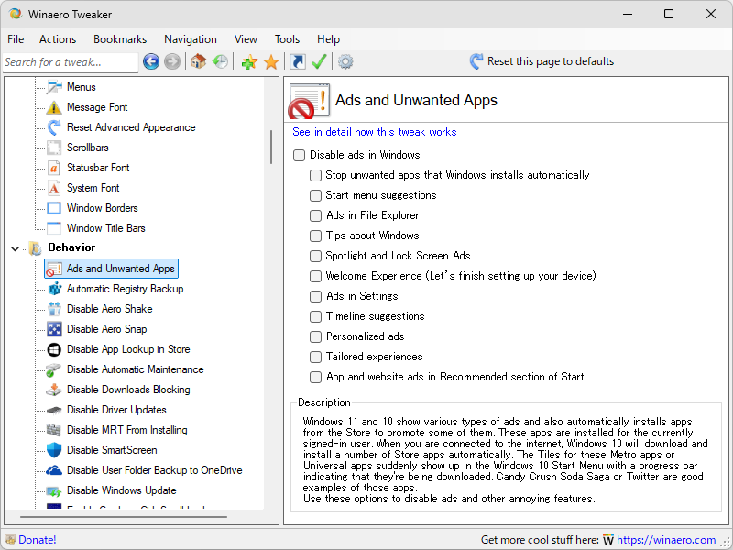Screen dimensions: 733x550
Task: Open recent tweaks with the clock icon
Action: (x=219, y=62)
